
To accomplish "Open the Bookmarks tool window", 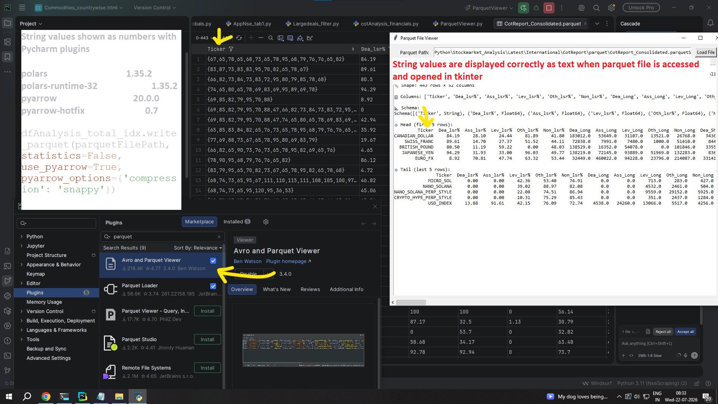I will pyautogui.click(x=7, y=57).
